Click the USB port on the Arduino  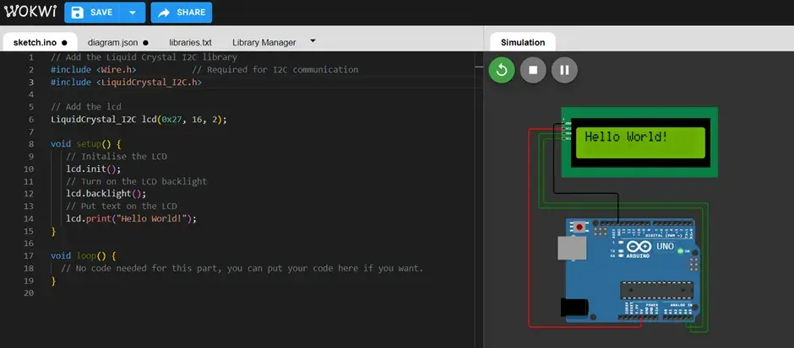coord(572,249)
